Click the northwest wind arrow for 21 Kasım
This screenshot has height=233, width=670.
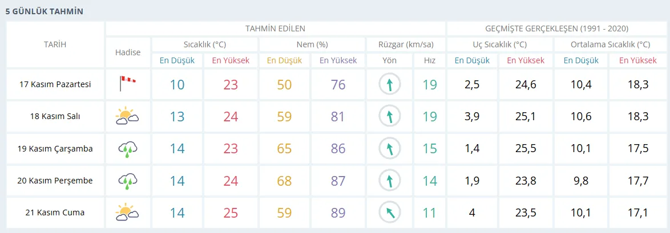390,213
